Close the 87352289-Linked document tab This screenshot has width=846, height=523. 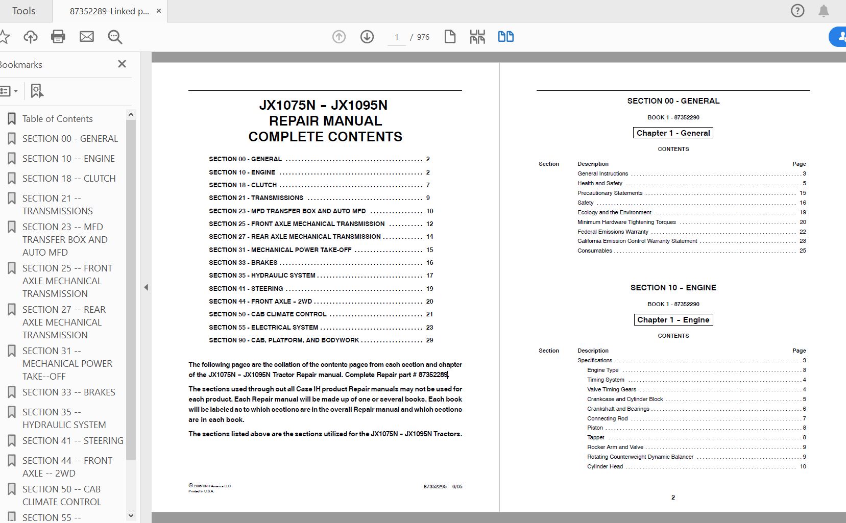(x=159, y=11)
